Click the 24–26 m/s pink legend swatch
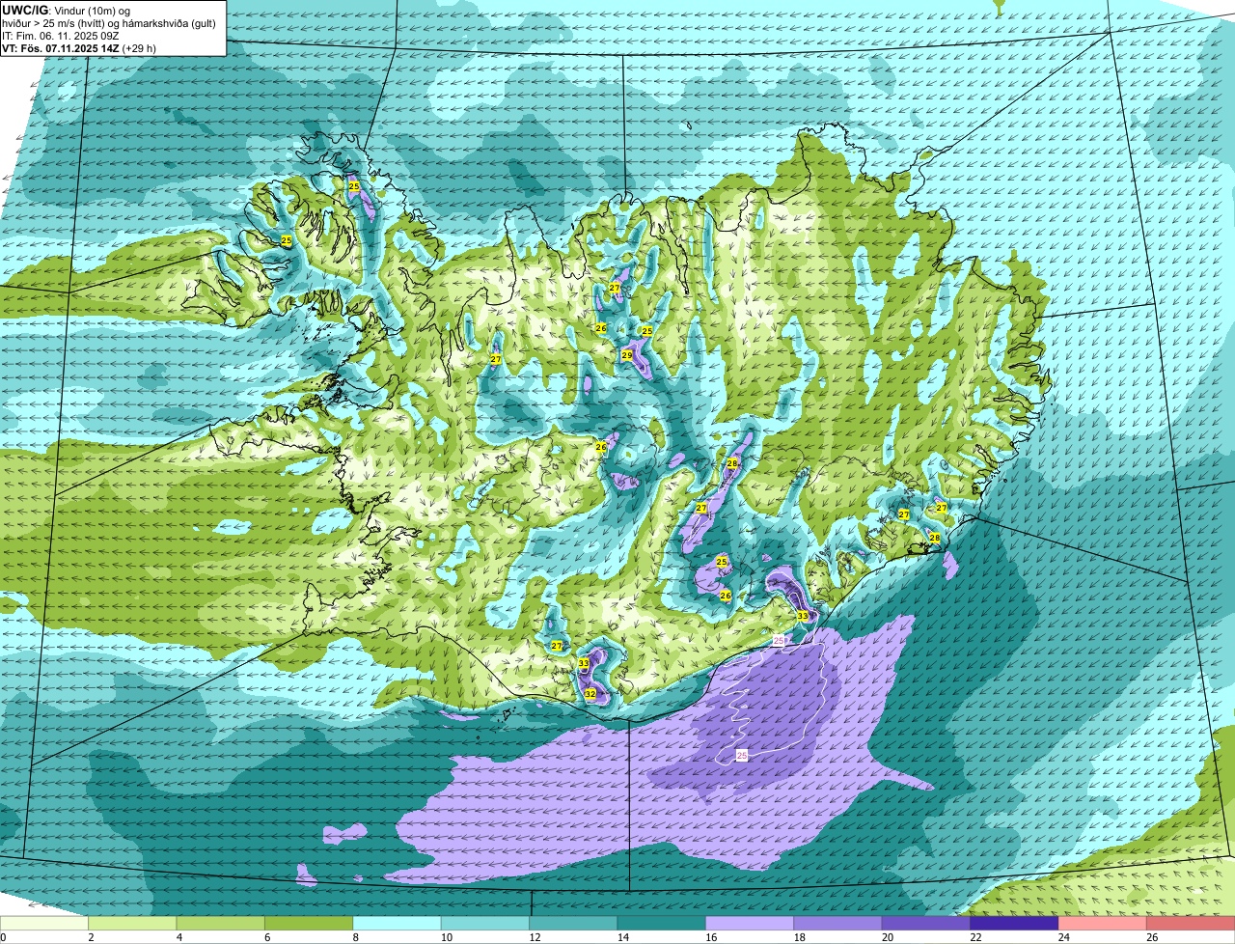 click(x=1103, y=924)
